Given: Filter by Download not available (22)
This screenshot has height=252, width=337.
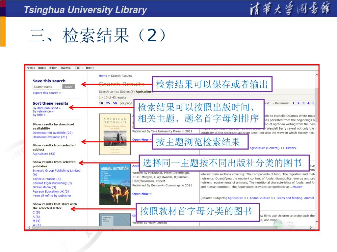Looking at the screenshot, I should 53,133.
